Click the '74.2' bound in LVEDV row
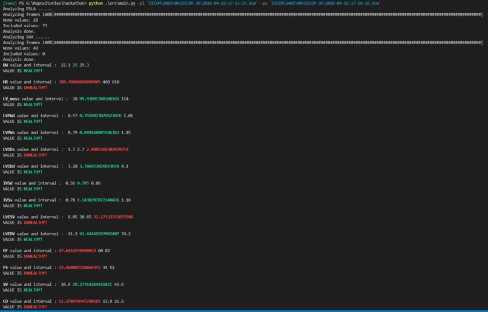 tap(126, 233)
